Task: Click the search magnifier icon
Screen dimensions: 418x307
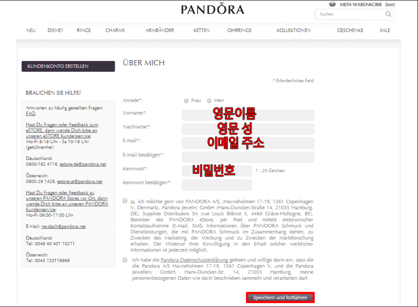Action: click(x=388, y=14)
